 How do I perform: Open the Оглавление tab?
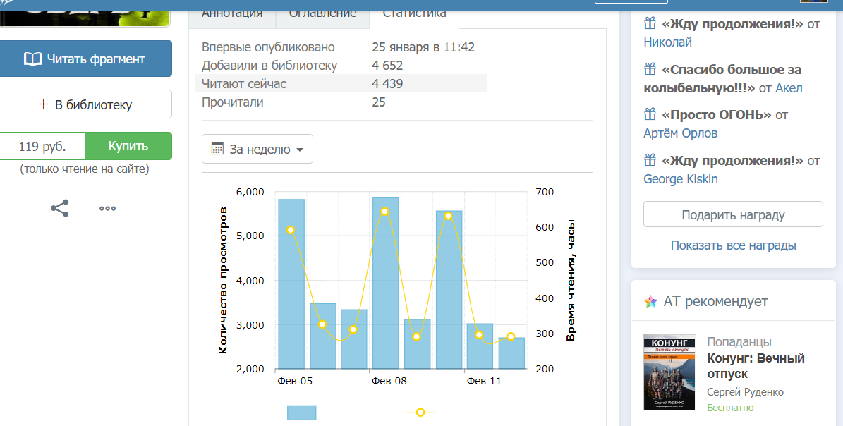(323, 13)
